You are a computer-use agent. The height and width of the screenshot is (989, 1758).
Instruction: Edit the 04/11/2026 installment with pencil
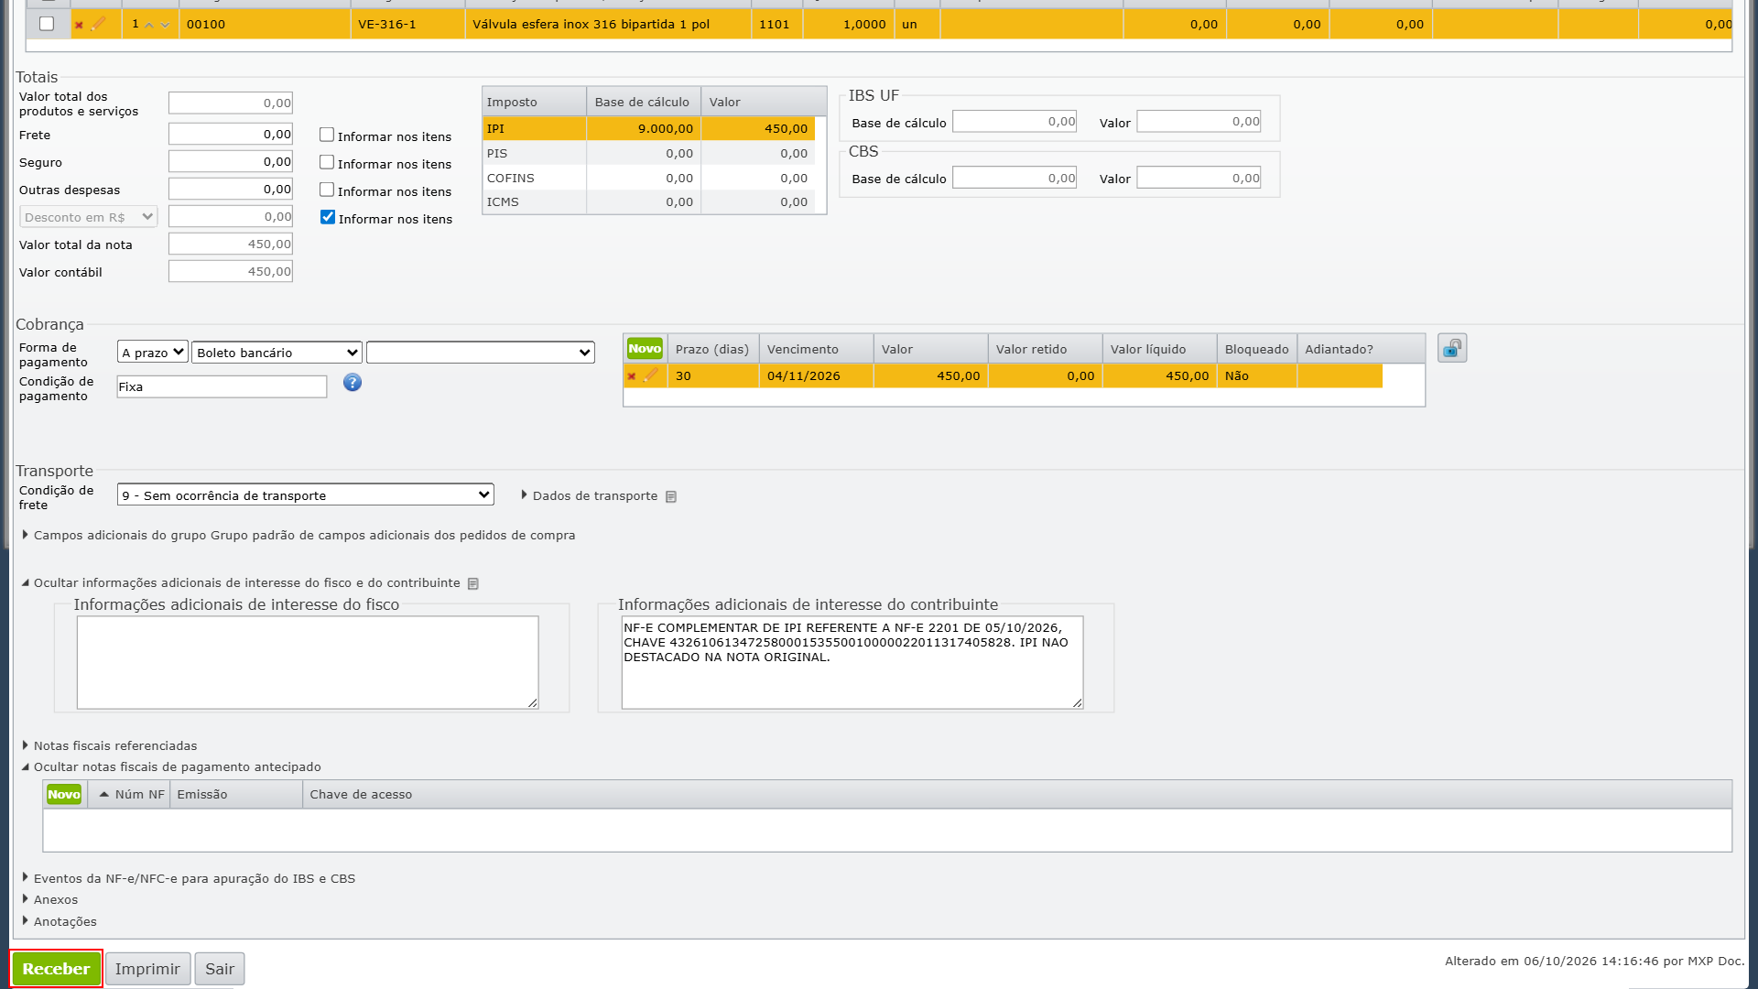(651, 375)
